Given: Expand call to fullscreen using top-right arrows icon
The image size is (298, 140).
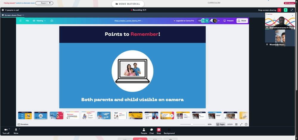Looking at the screenshot, I should (292, 10).
